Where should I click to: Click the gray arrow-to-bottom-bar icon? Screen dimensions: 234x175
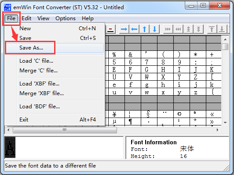click(x=222, y=29)
